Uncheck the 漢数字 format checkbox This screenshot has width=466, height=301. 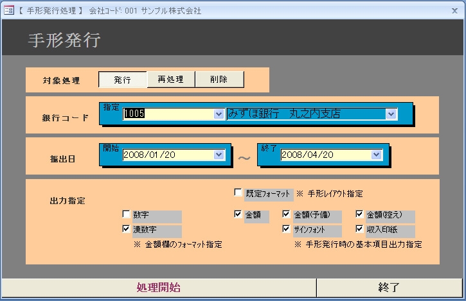tap(126, 228)
